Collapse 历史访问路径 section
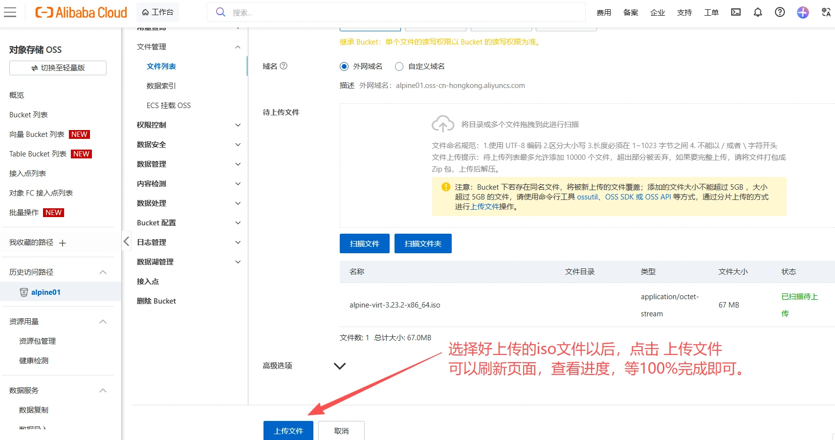Screen dimensions: 835x440 tap(103, 272)
